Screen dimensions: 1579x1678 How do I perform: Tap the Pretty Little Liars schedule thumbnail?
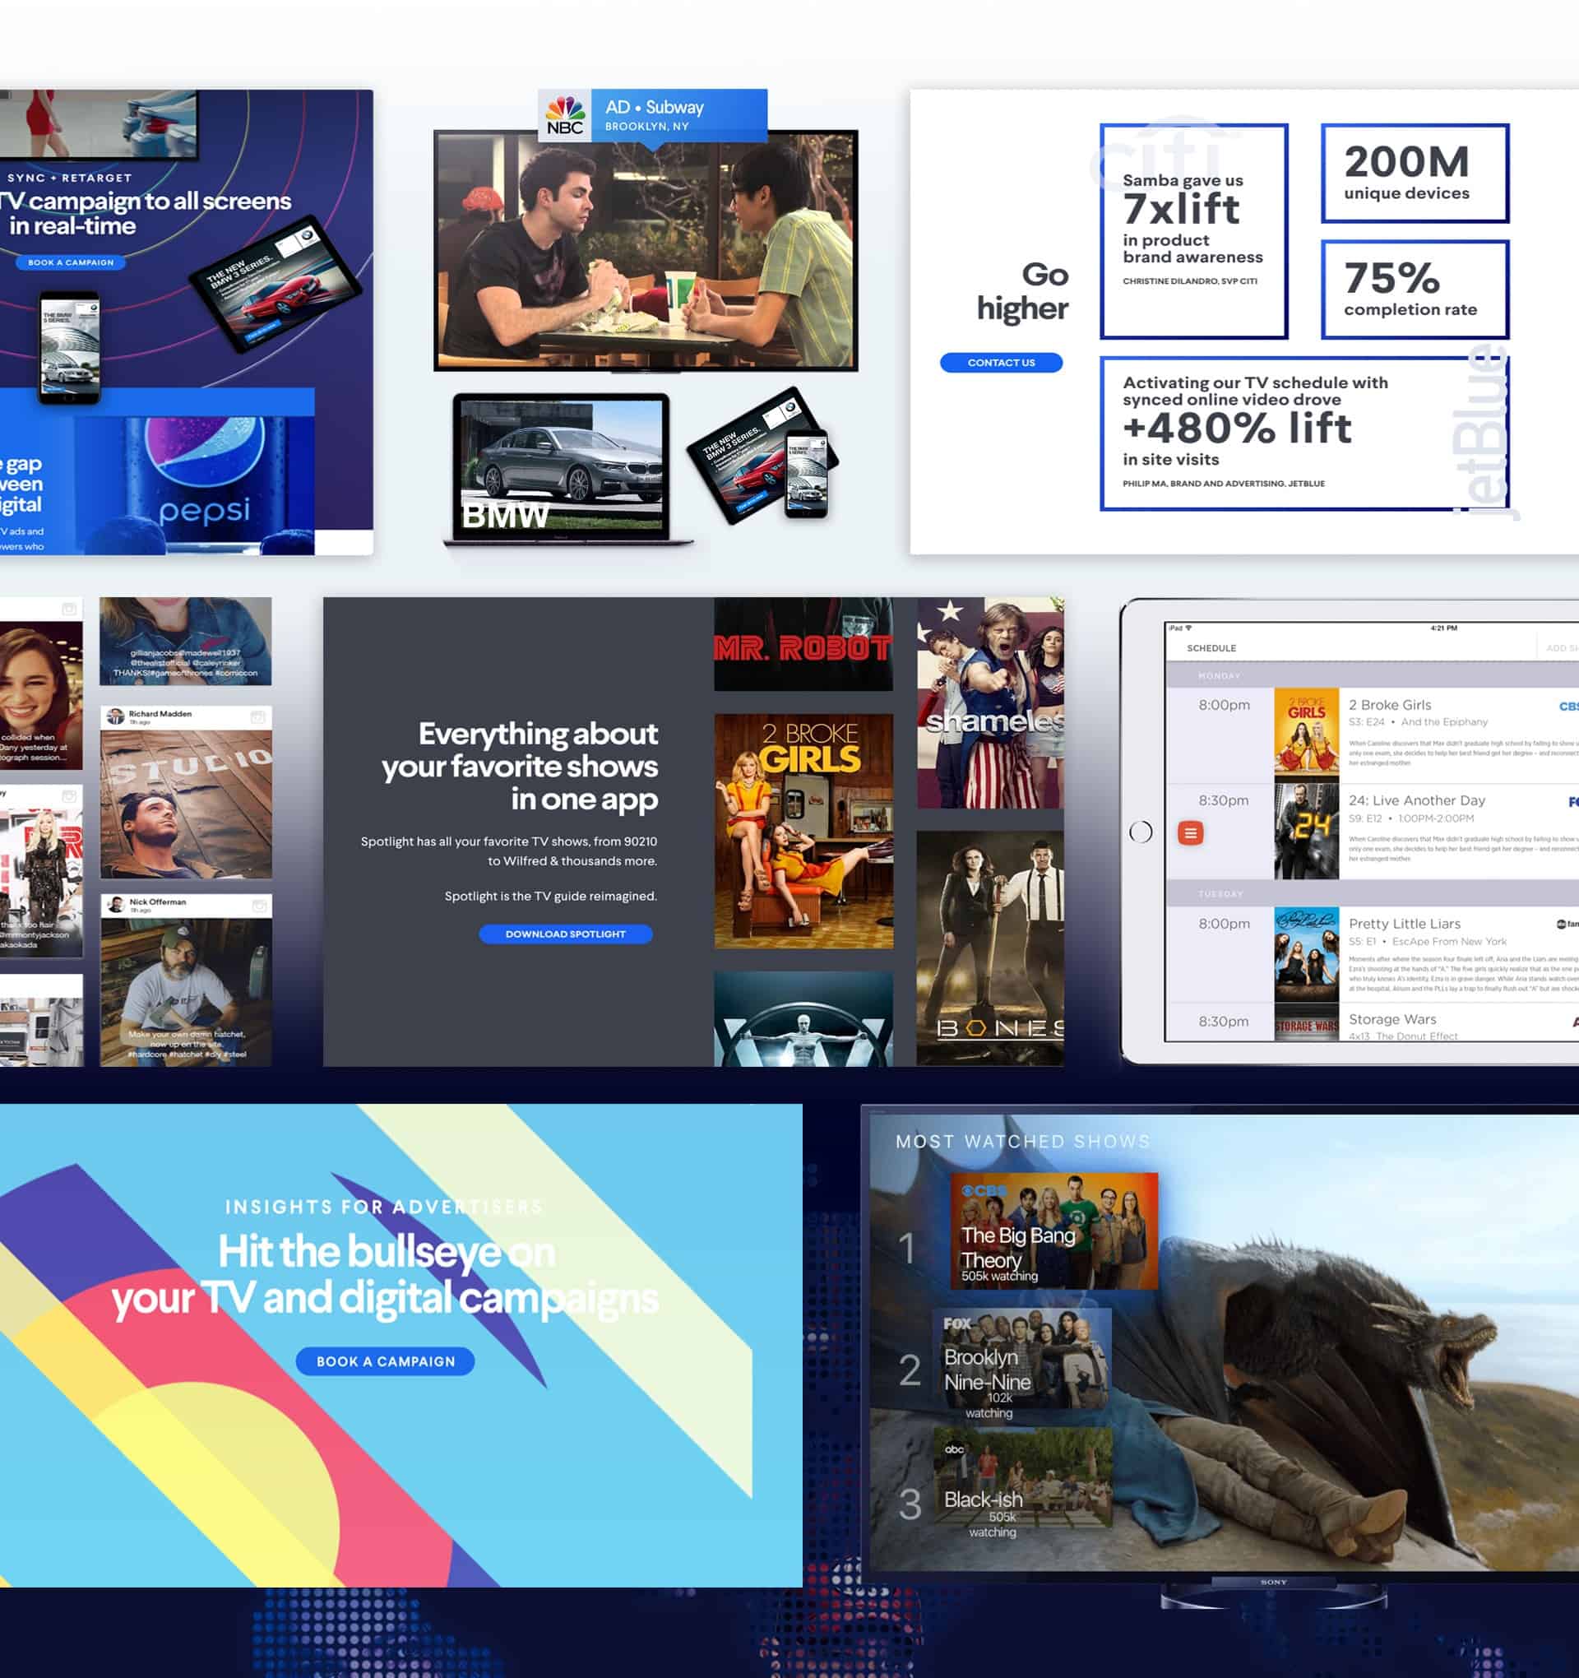coord(1307,954)
